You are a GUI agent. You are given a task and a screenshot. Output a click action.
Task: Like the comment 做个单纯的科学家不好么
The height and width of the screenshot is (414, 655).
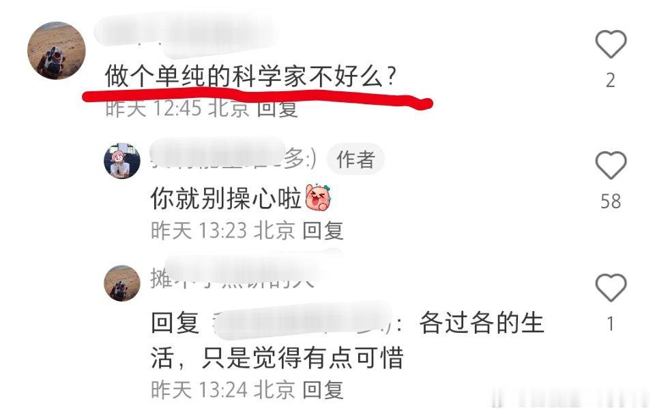(610, 44)
